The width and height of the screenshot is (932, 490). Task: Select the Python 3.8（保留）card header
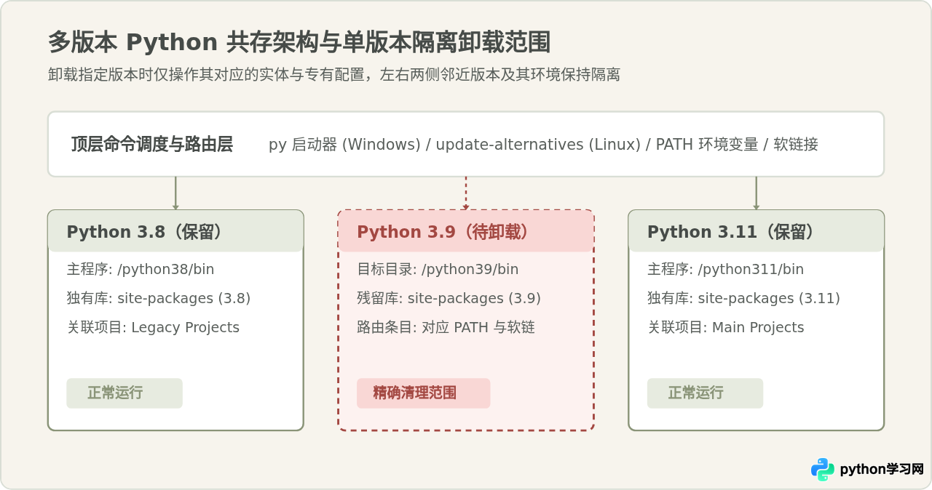pyautogui.click(x=175, y=231)
